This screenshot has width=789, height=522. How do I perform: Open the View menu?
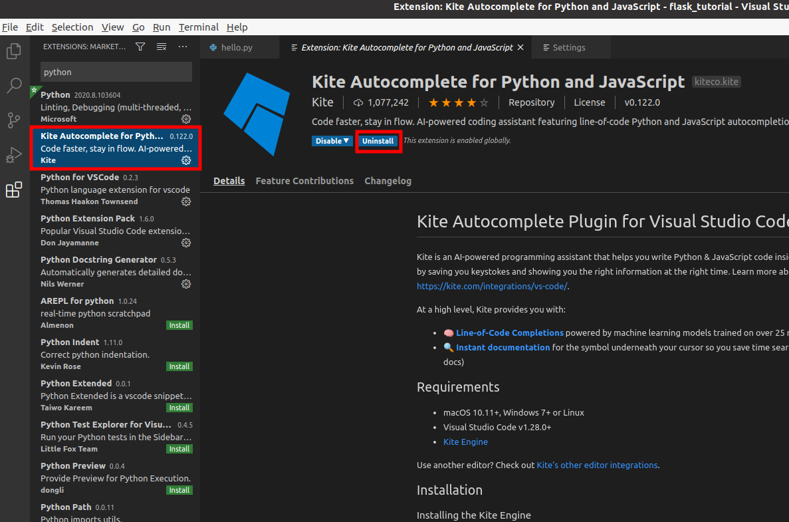112,27
